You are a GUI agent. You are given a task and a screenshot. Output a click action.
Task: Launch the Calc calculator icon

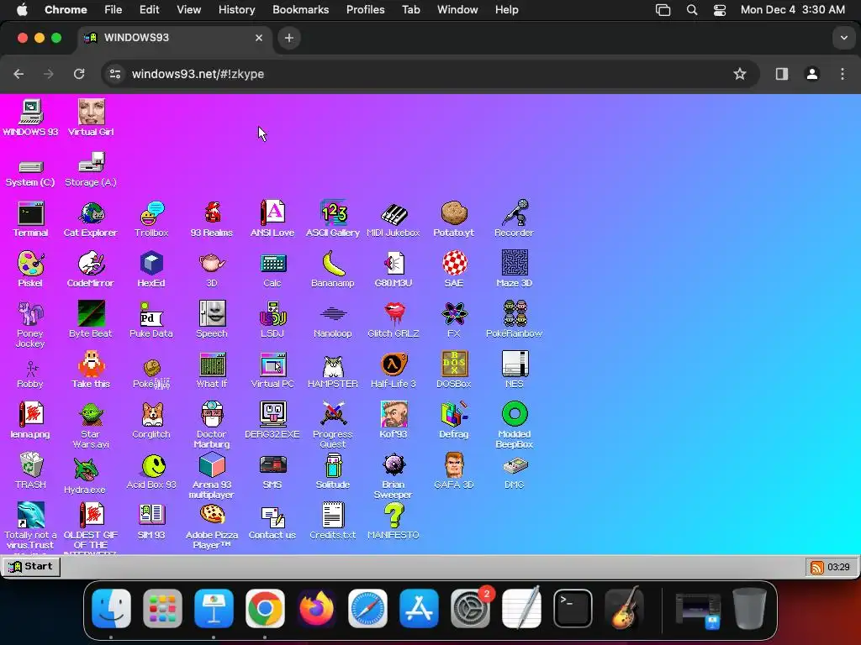272,270
